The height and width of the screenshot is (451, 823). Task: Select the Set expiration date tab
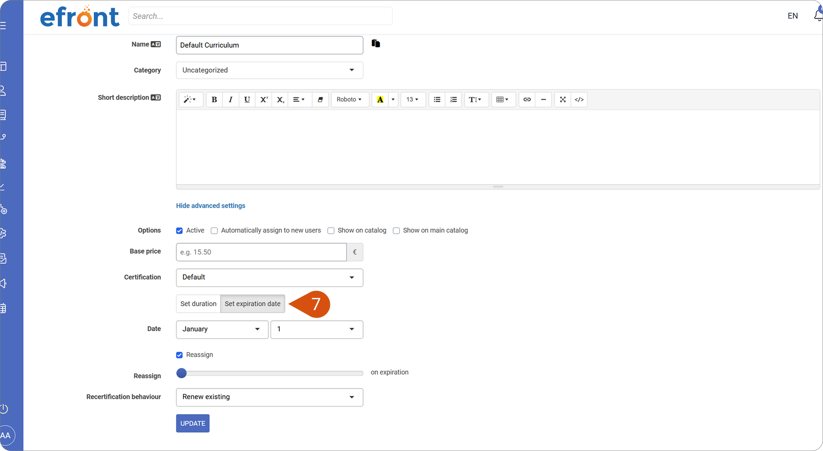click(x=253, y=304)
